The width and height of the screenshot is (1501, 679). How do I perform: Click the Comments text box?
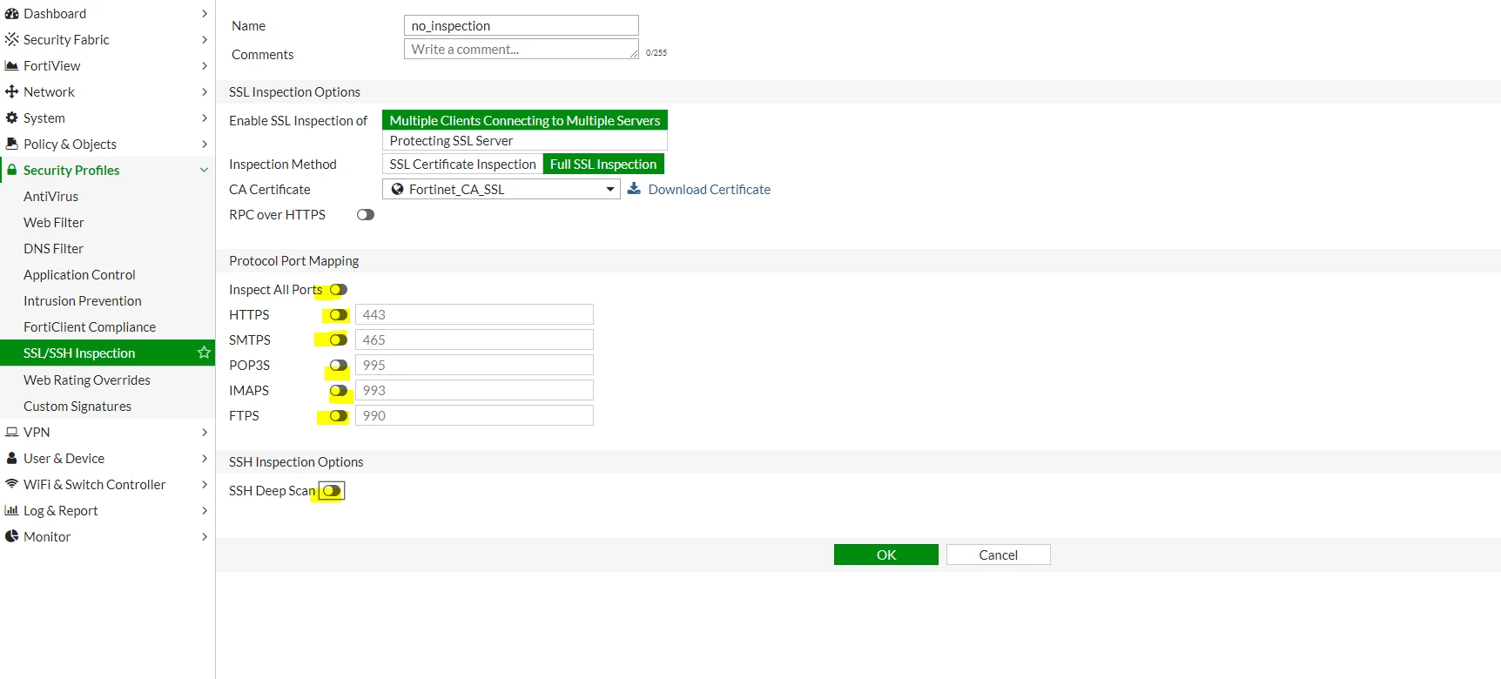tap(522, 49)
